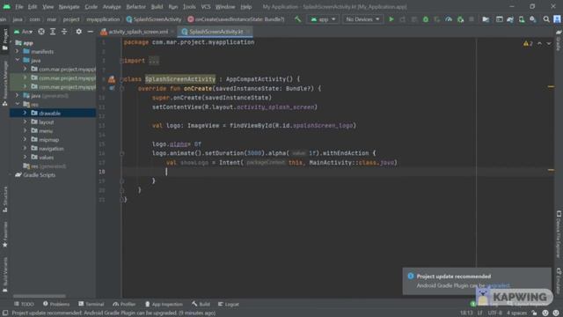
Task: Go to previous highlighted error arrow
Action: [x=539, y=43]
